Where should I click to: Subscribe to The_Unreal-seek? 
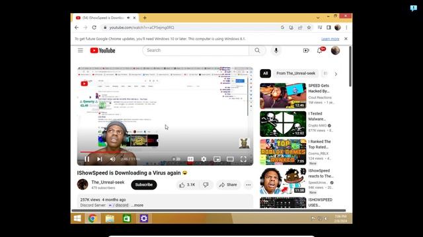tap(144, 184)
